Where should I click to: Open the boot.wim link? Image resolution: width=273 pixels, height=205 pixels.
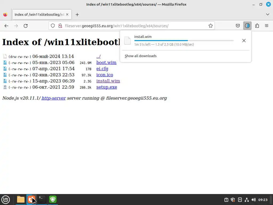106,62
